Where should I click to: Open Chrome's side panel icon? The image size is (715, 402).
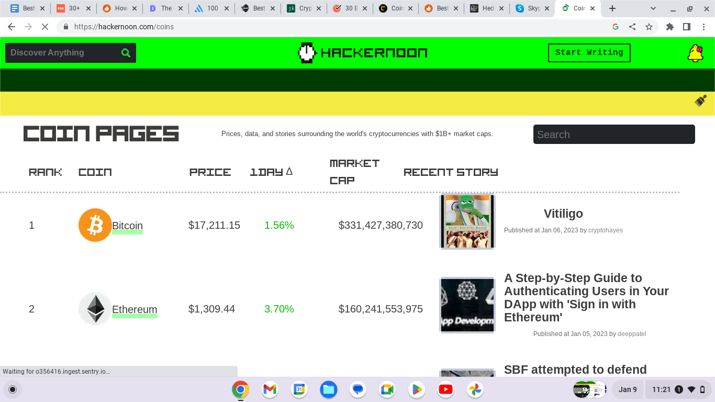[686, 26]
